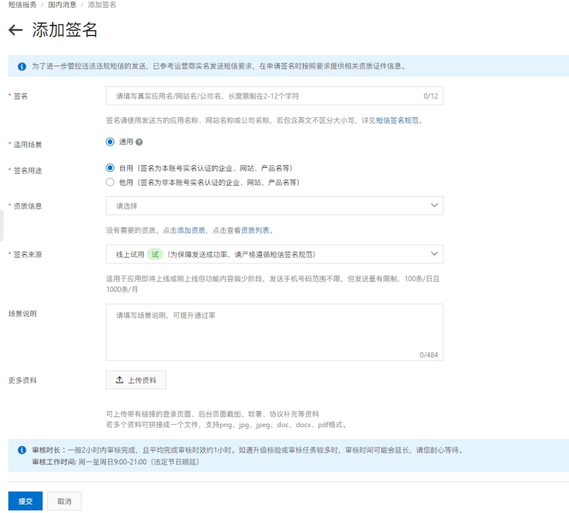The image size is (569, 513).
Task: Click the 0/12 character counter
Action: (x=431, y=96)
